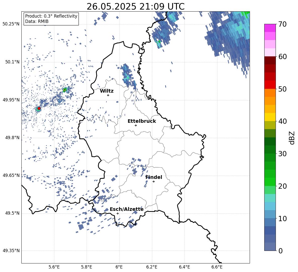298x272 pixels.
Task: Select the Ettelbruck city label
Action: [x=142, y=121]
